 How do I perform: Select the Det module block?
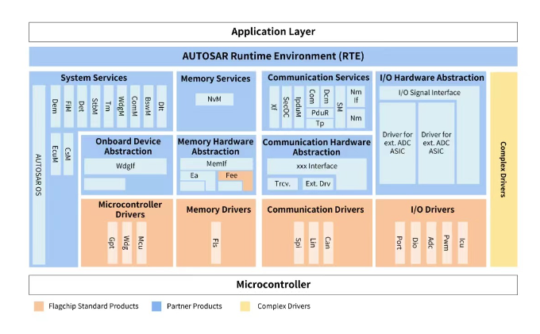82,106
